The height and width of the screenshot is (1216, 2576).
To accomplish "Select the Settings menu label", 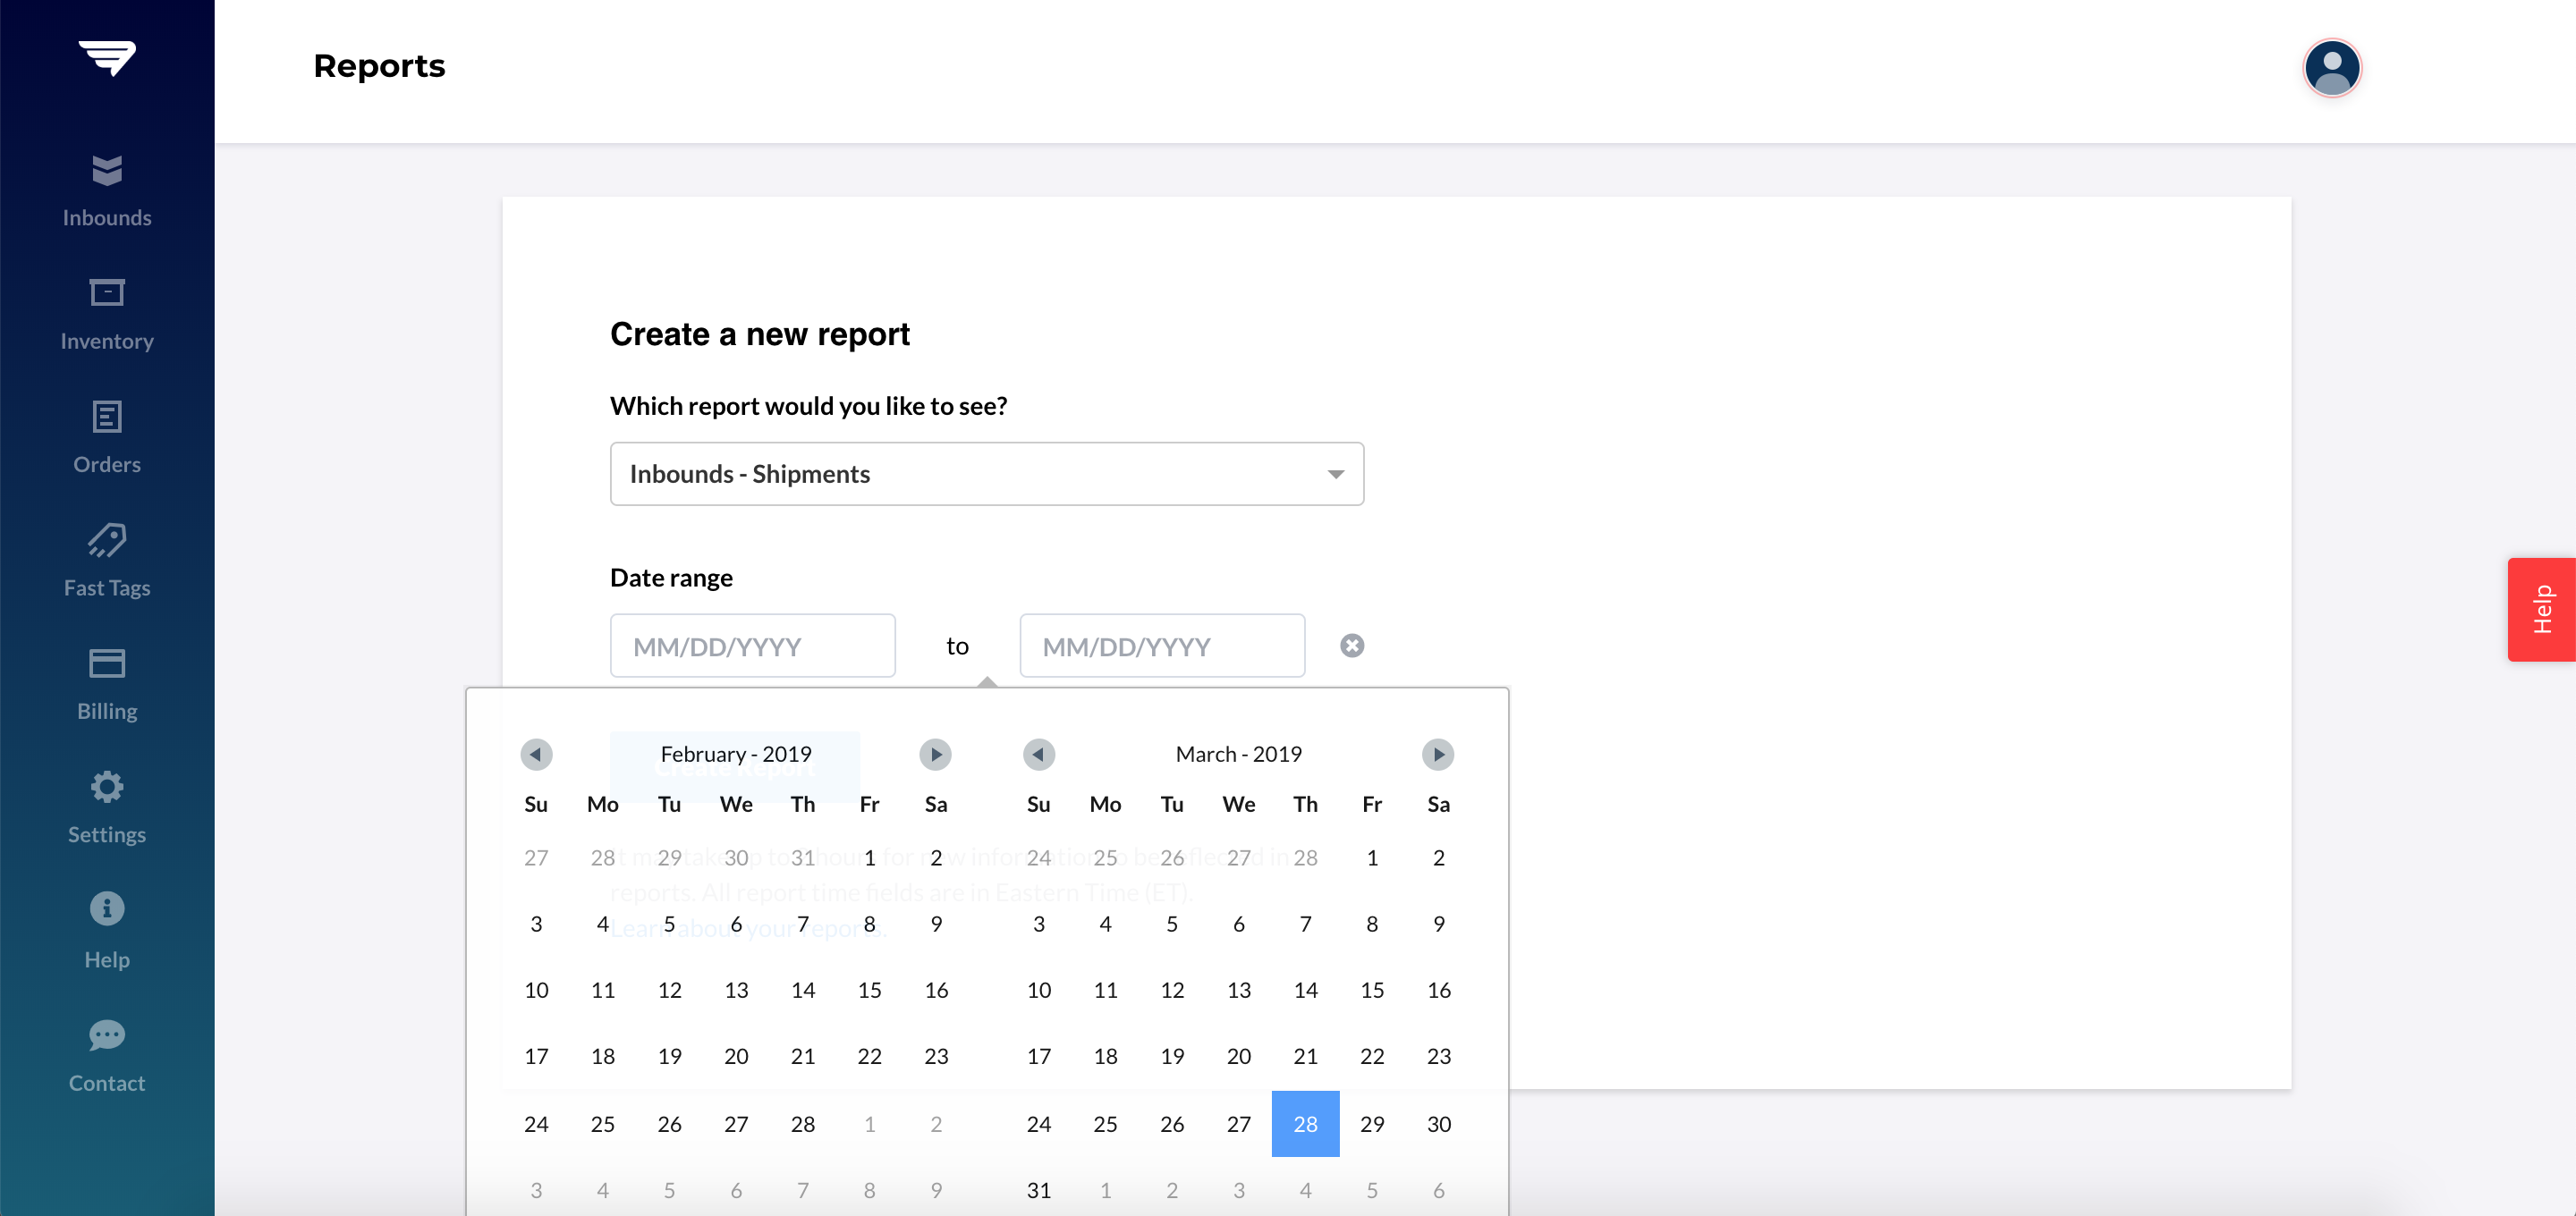I will [x=107, y=834].
